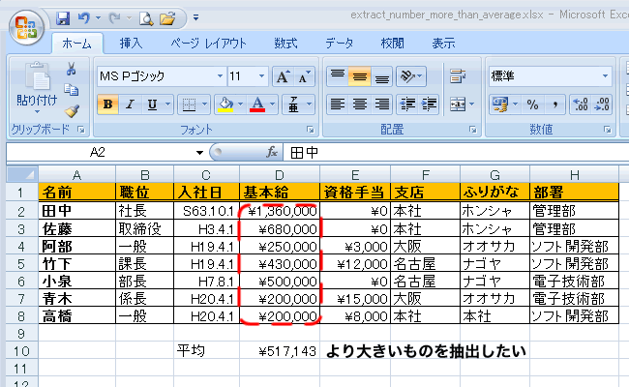Activate the format painter brush
The width and height of the screenshot is (629, 387).
point(72,111)
